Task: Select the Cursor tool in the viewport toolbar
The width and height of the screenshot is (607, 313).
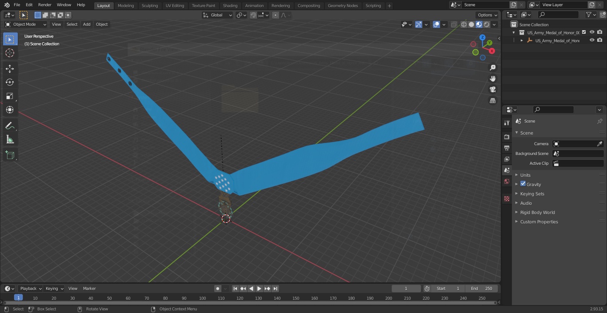Action: pyautogui.click(x=10, y=53)
